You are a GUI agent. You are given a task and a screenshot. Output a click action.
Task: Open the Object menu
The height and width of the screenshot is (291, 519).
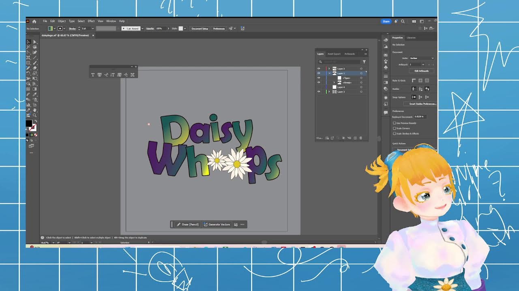click(62, 21)
